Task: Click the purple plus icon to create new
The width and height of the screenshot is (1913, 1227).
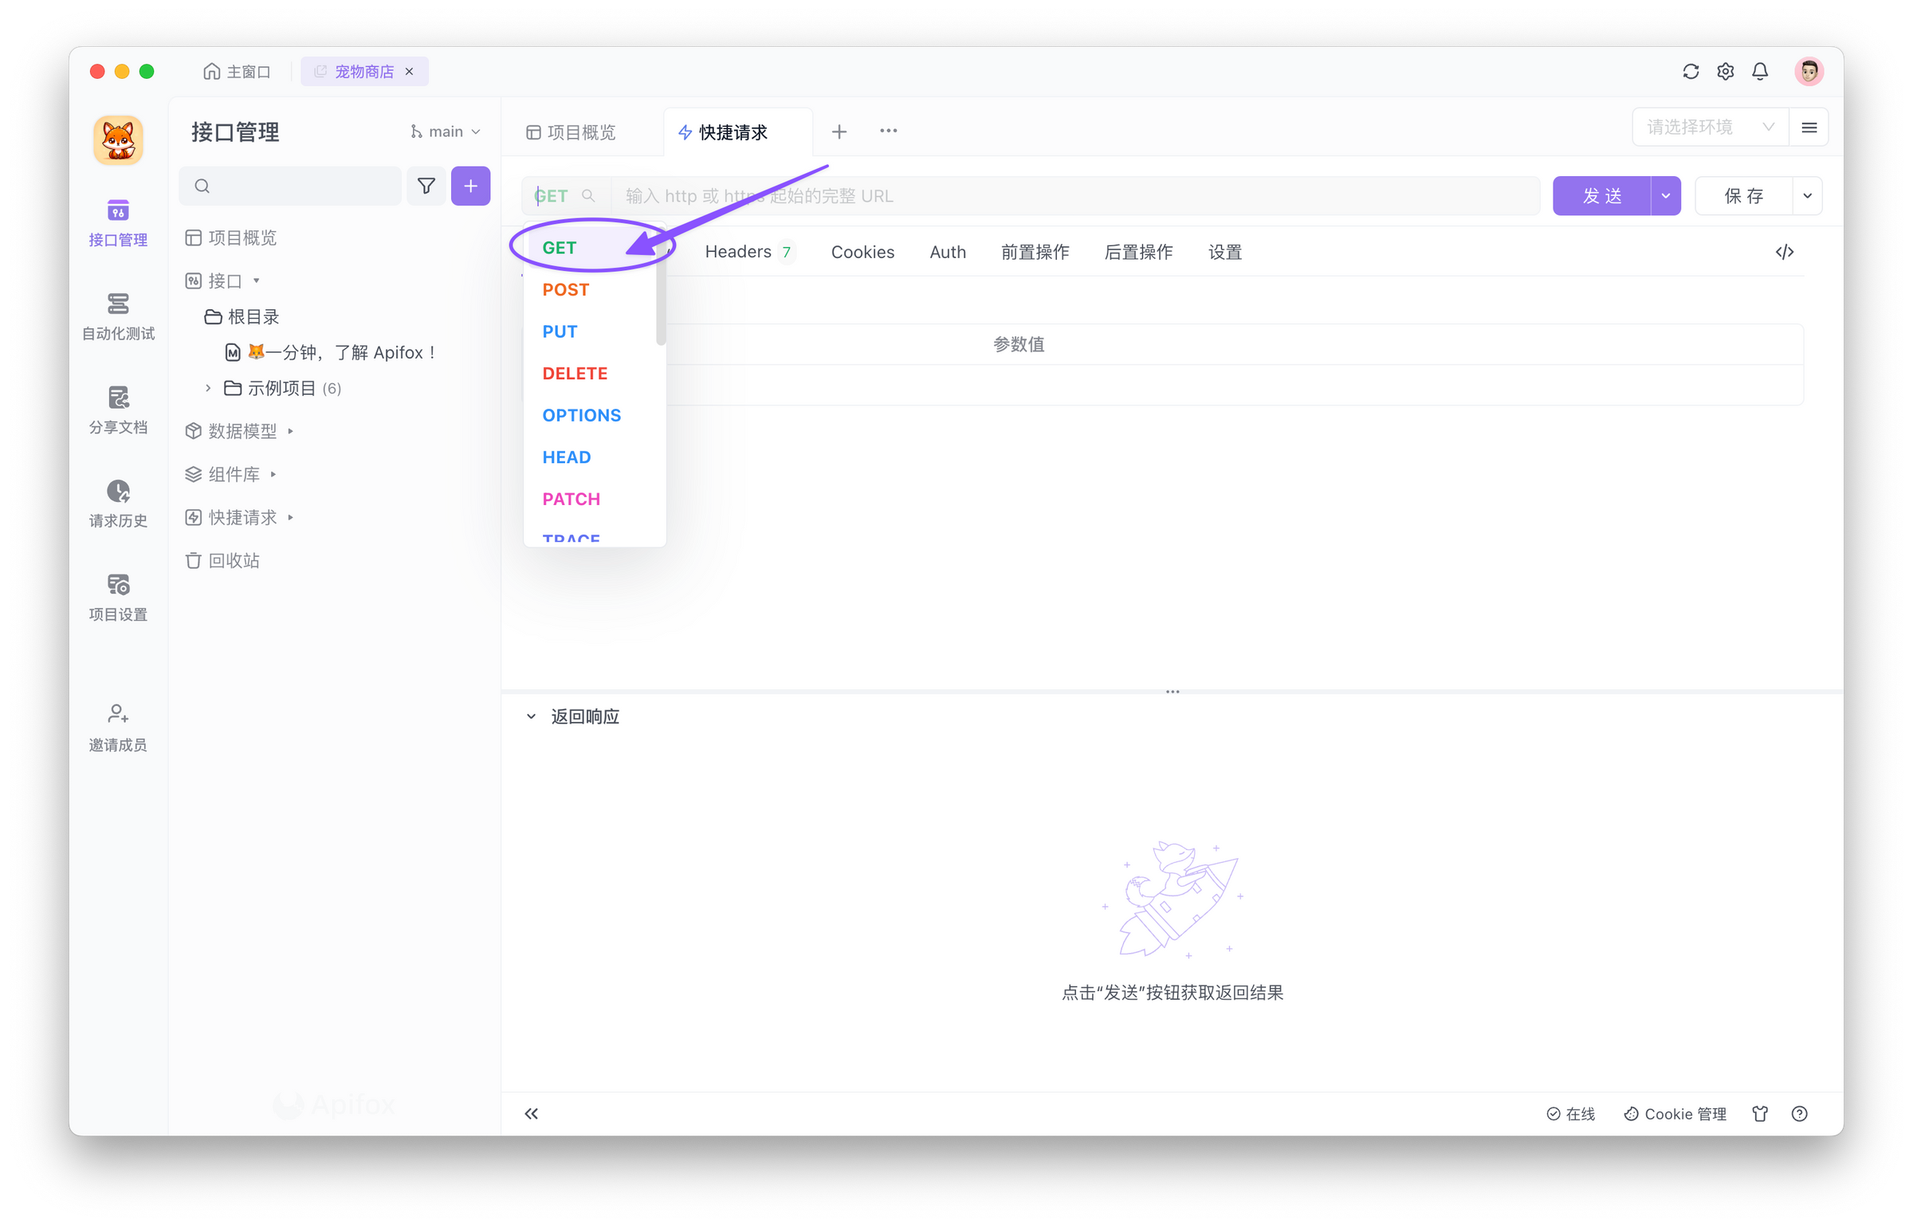Action: (471, 186)
